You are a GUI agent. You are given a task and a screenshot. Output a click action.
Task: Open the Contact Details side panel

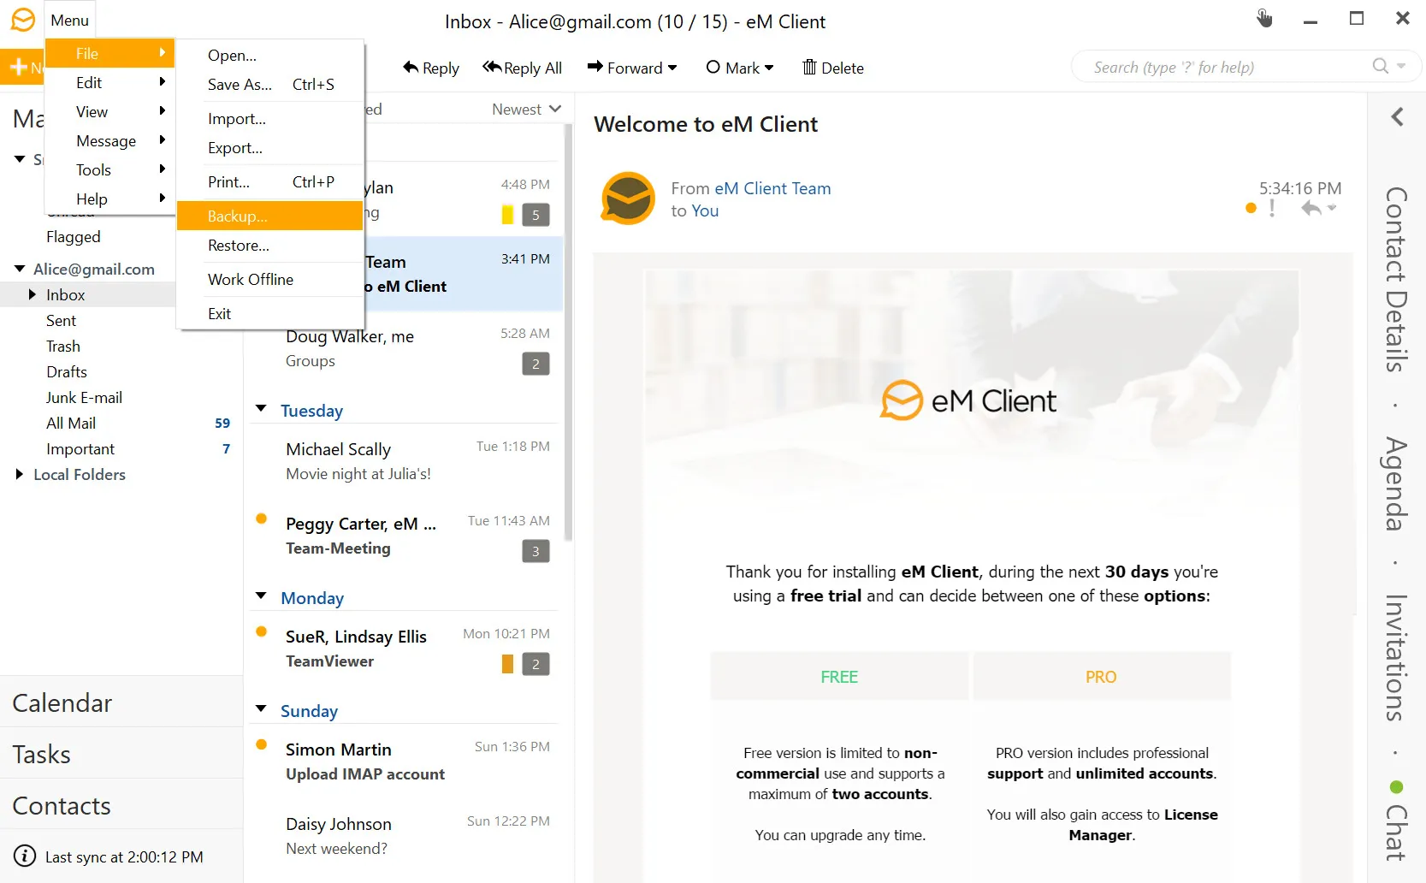[1396, 279]
